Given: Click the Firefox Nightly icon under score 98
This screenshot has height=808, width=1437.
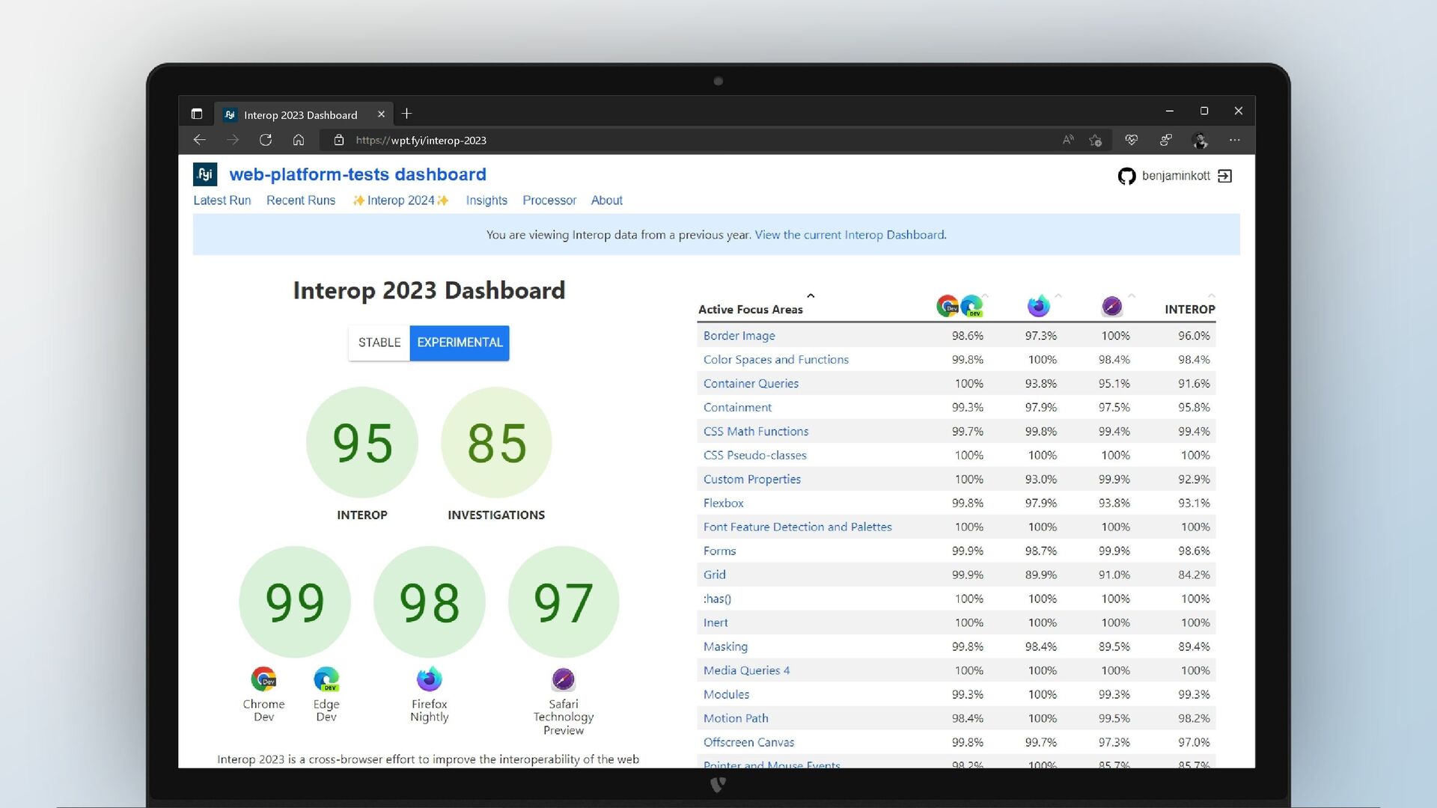Looking at the screenshot, I should (430, 679).
